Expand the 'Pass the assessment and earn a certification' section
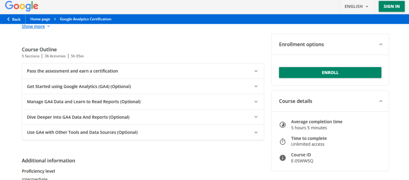 pyautogui.click(x=143, y=71)
